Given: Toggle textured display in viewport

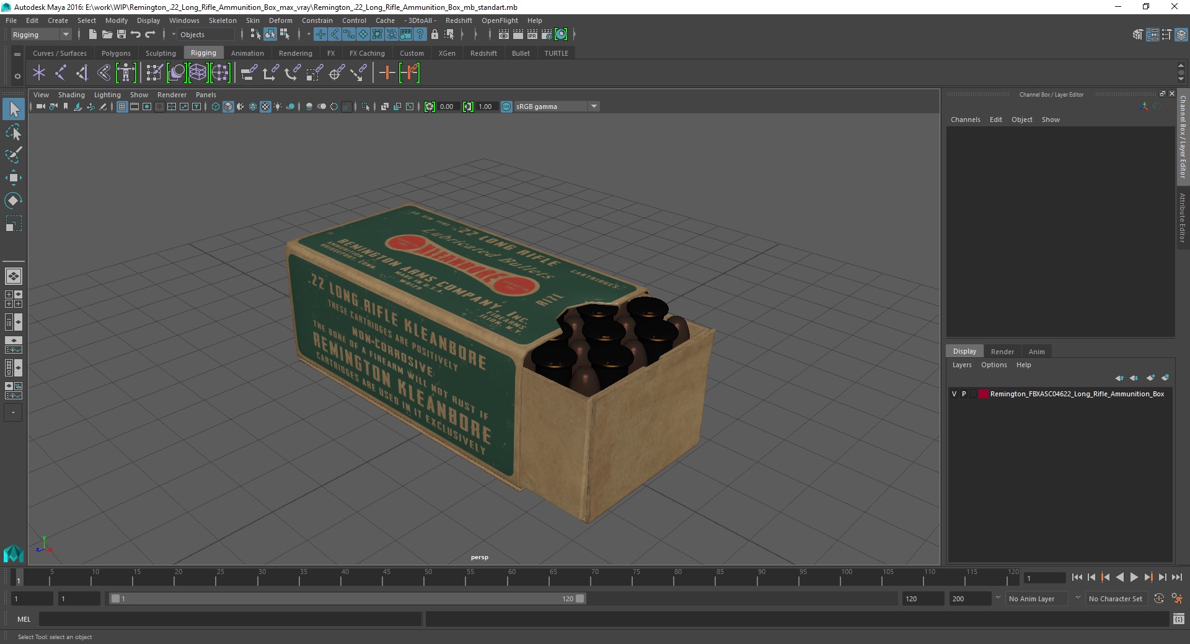Looking at the screenshot, I should coord(265,107).
